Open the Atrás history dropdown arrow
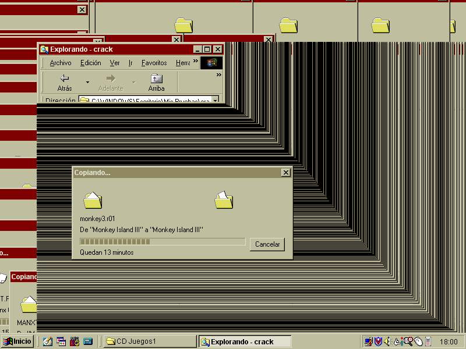Screen dimensions: 466x349 (87, 82)
